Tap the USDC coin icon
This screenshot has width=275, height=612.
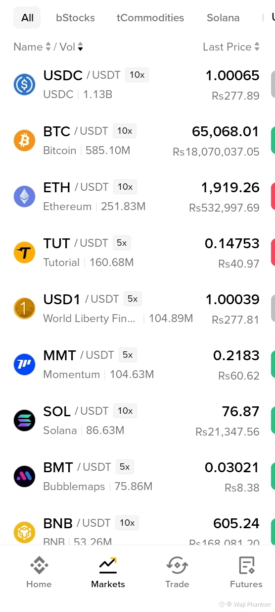(x=24, y=85)
